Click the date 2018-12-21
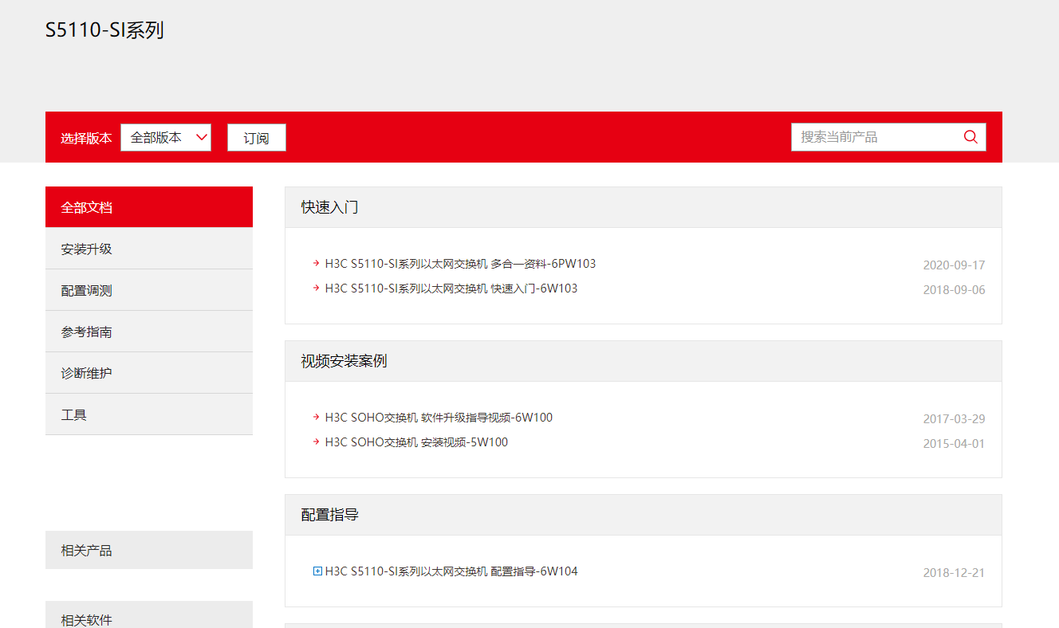This screenshot has height=628, width=1059. [954, 573]
